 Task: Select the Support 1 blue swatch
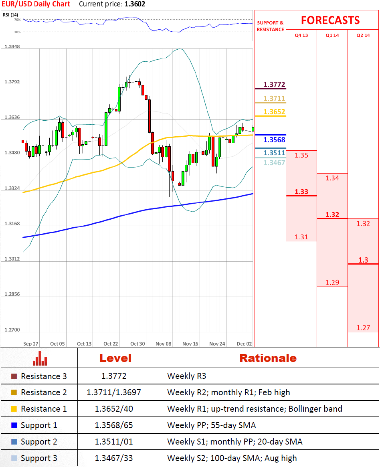coord(14,425)
